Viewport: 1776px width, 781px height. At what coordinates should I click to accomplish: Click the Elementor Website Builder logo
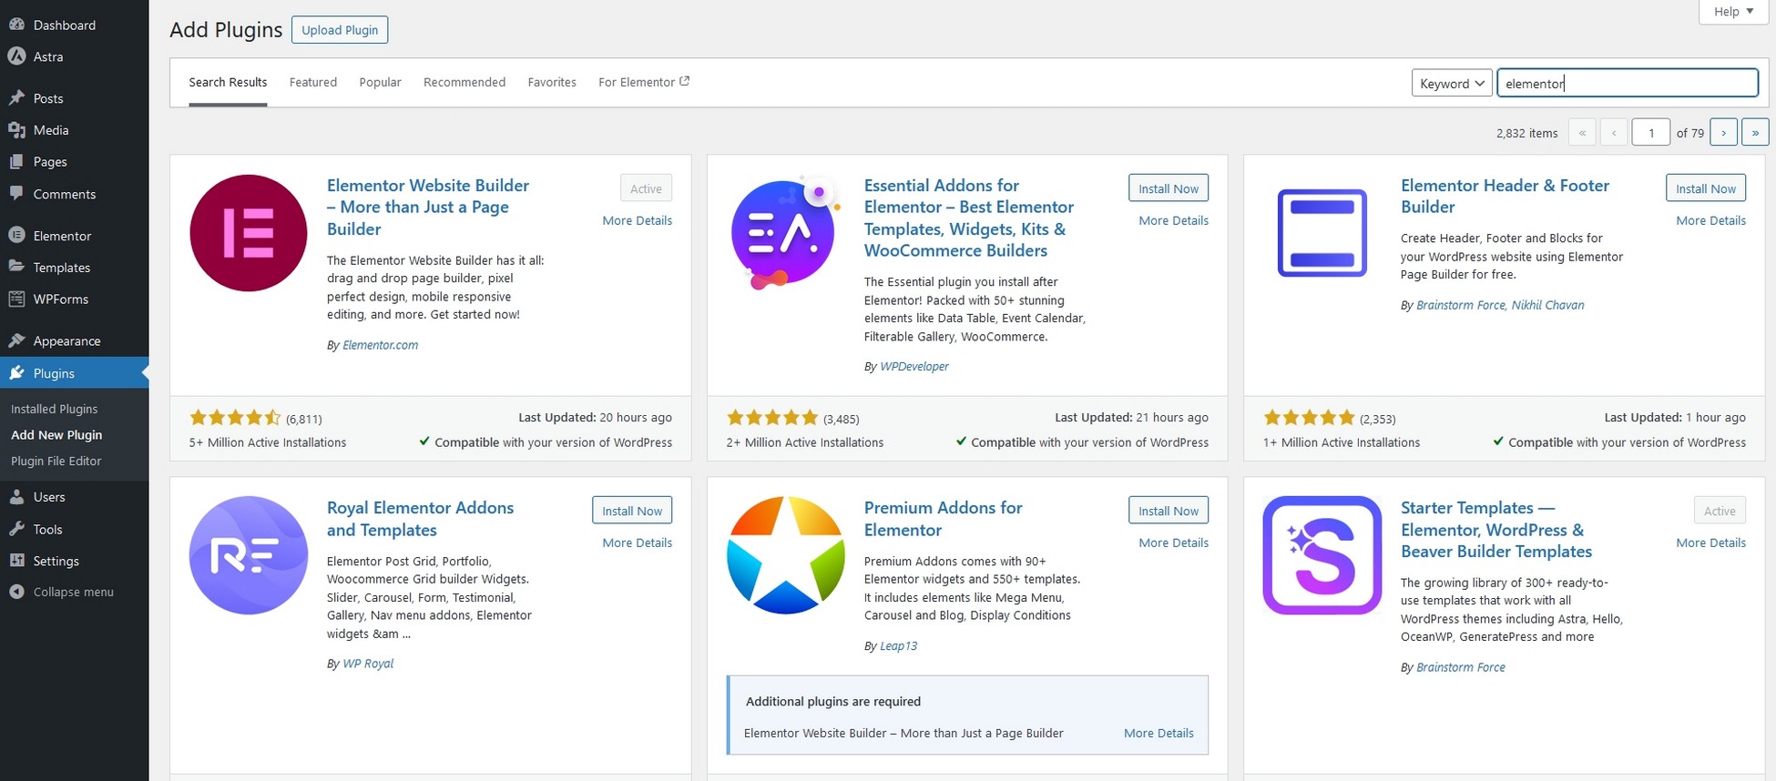click(248, 233)
